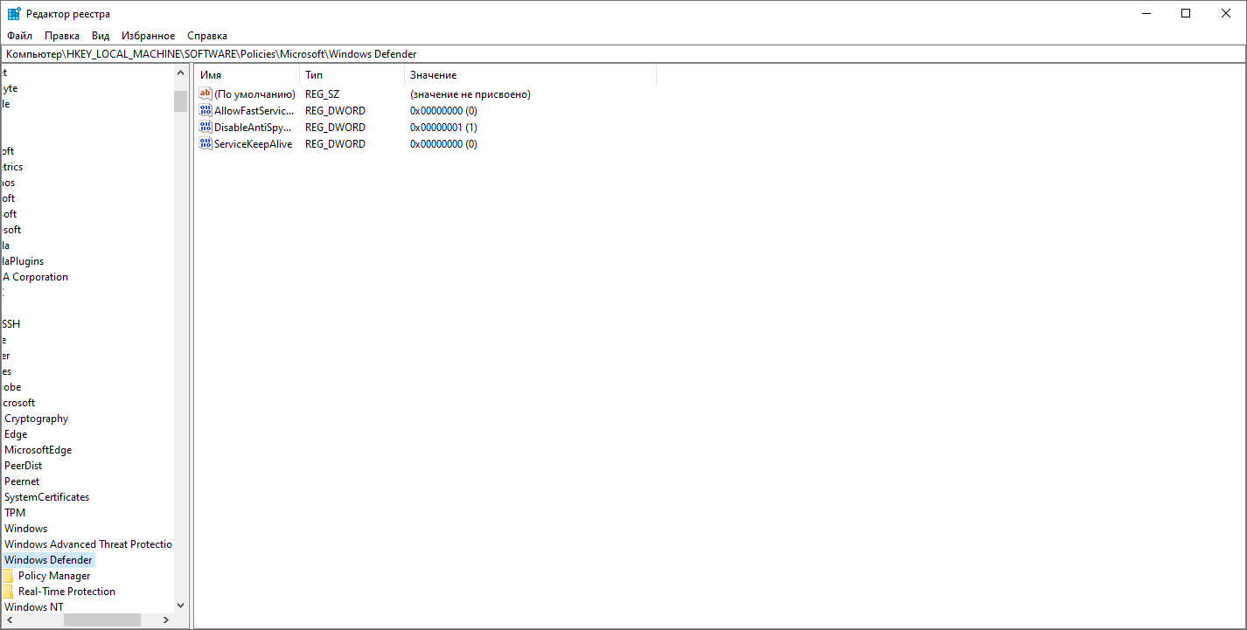Select the AllowFastServic... DWORD icon
Viewport: 1247px width, 630px height.
click(x=206, y=110)
